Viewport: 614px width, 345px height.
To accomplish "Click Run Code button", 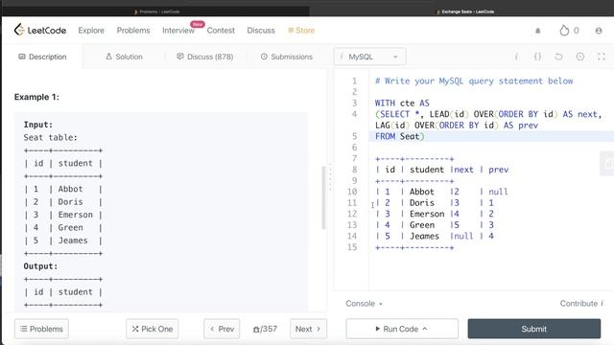I will tap(402, 329).
